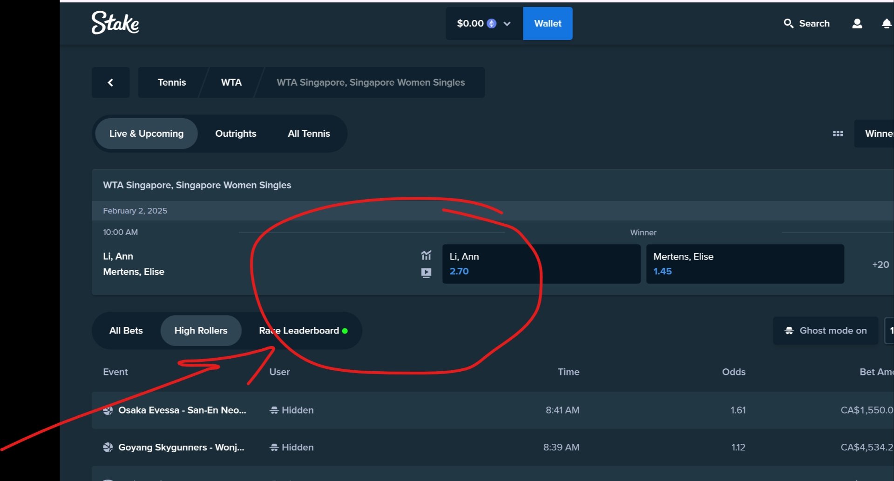Click the 8:41 AM time cell
The width and height of the screenshot is (894, 481).
click(x=562, y=410)
